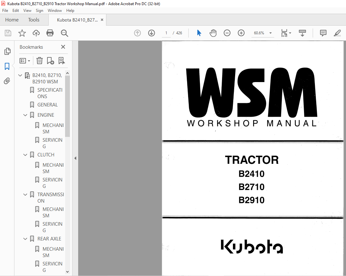Close the Kubota document tab
The width and height of the screenshot is (346, 276).
tap(102, 20)
